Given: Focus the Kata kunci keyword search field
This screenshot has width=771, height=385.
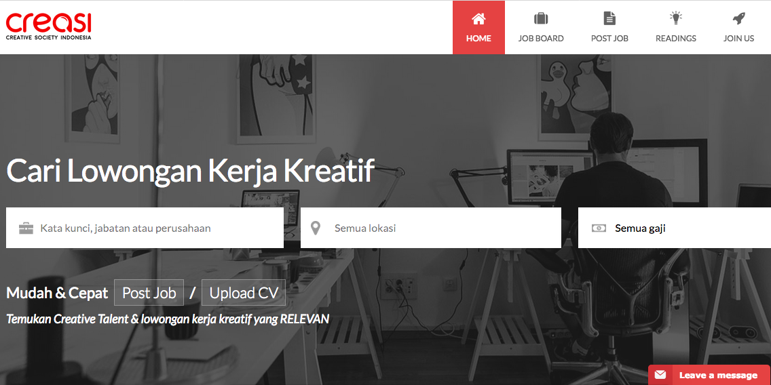Looking at the screenshot, I should pos(145,228).
